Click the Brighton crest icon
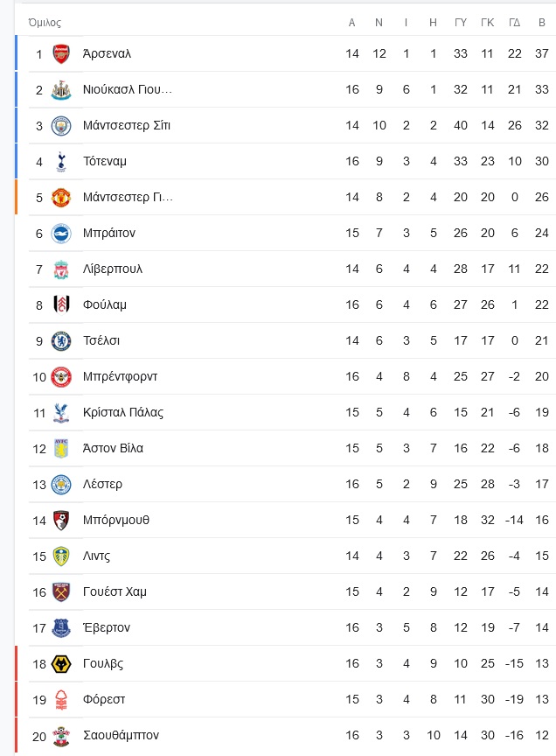This screenshot has height=756, width=556. point(61,234)
